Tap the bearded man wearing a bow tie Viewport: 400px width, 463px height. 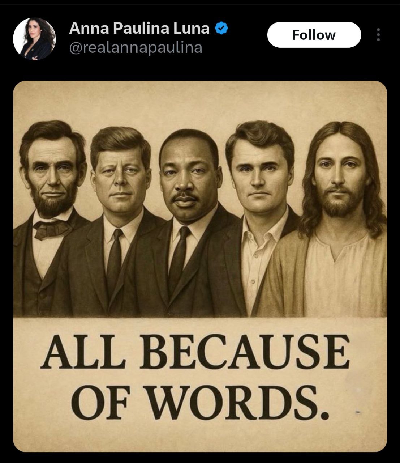click(51, 217)
